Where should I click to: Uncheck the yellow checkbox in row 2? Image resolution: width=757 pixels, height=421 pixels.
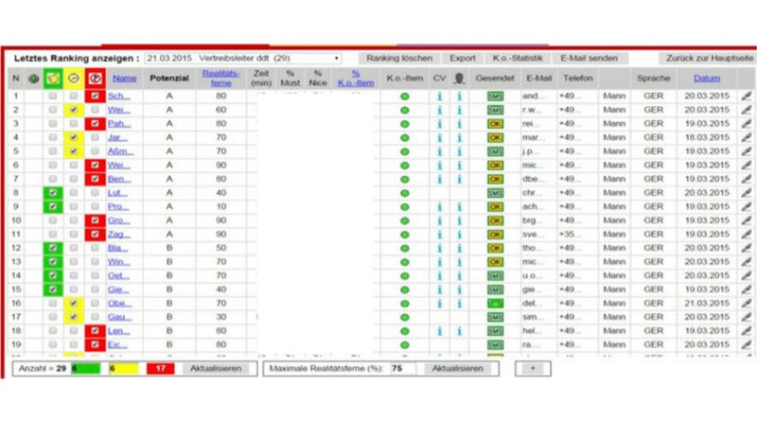click(x=74, y=111)
